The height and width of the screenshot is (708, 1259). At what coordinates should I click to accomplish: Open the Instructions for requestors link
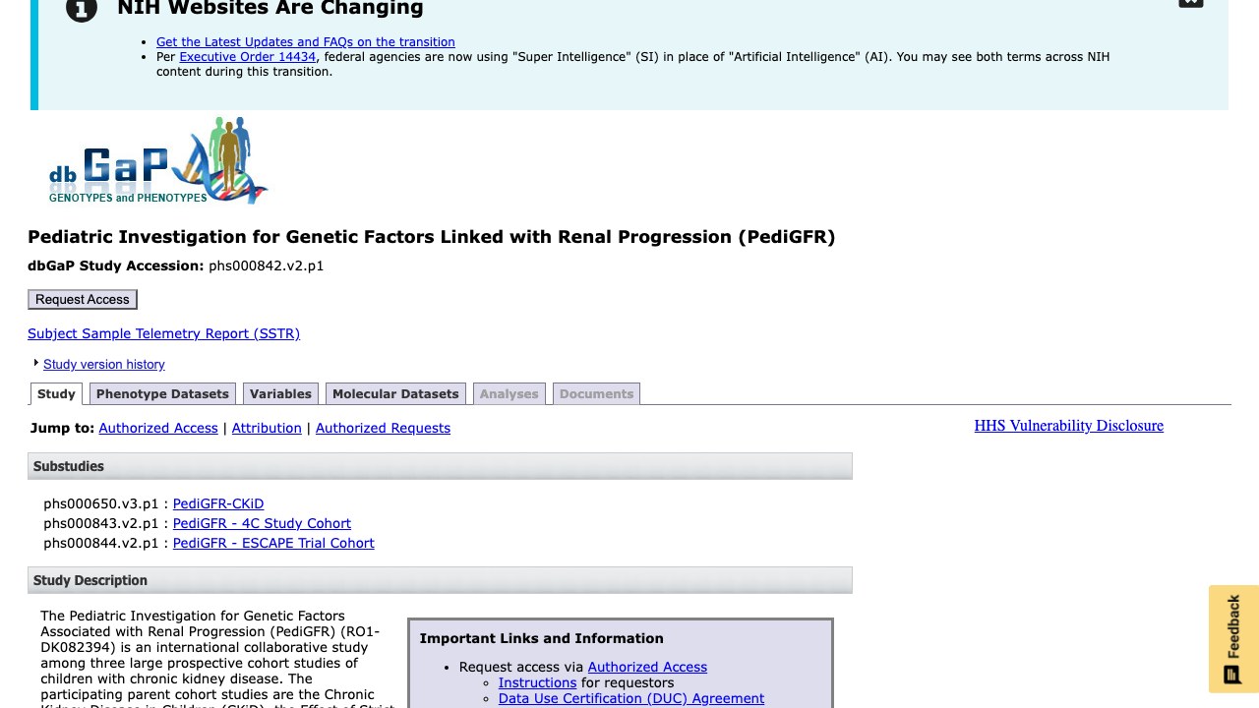(537, 682)
